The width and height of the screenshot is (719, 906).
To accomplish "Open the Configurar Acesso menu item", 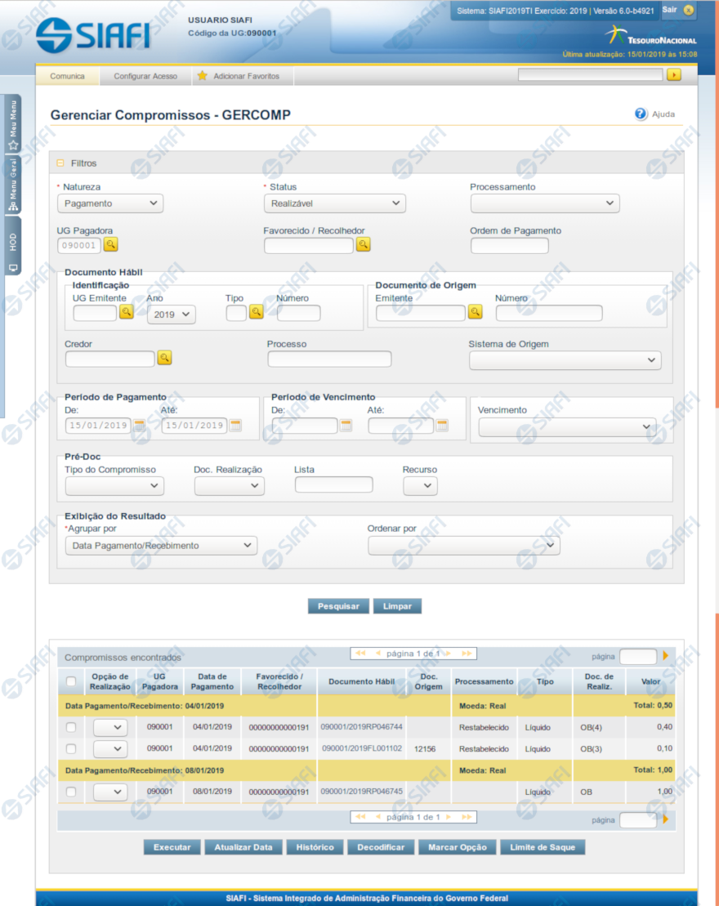I will point(145,76).
